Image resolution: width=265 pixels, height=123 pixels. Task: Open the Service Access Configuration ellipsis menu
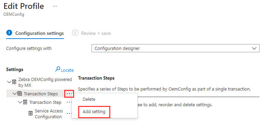(69, 113)
